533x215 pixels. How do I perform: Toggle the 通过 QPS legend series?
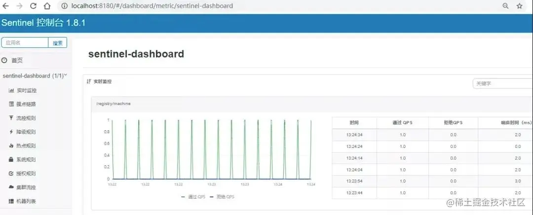click(x=193, y=197)
